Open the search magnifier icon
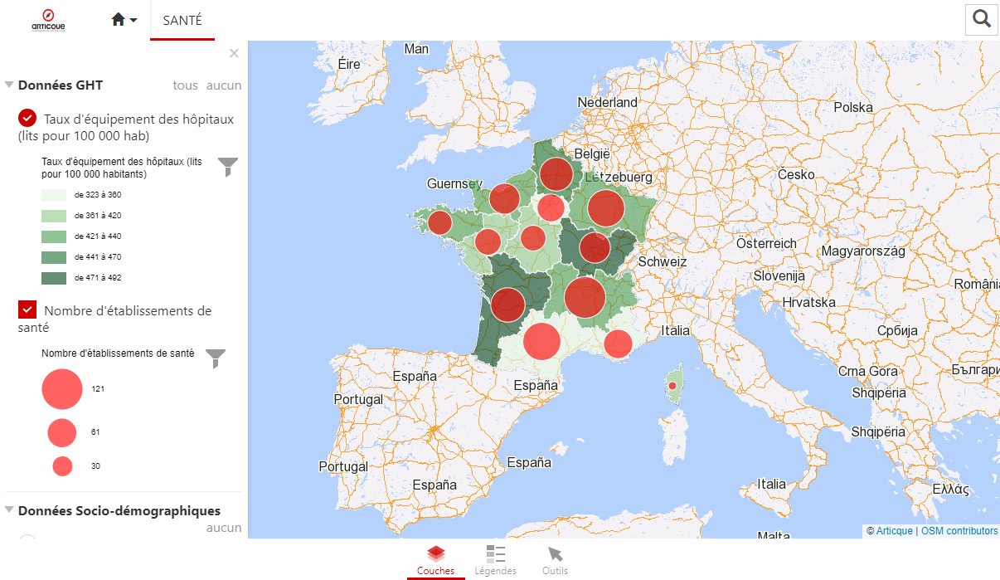 [x=982, y=19]
